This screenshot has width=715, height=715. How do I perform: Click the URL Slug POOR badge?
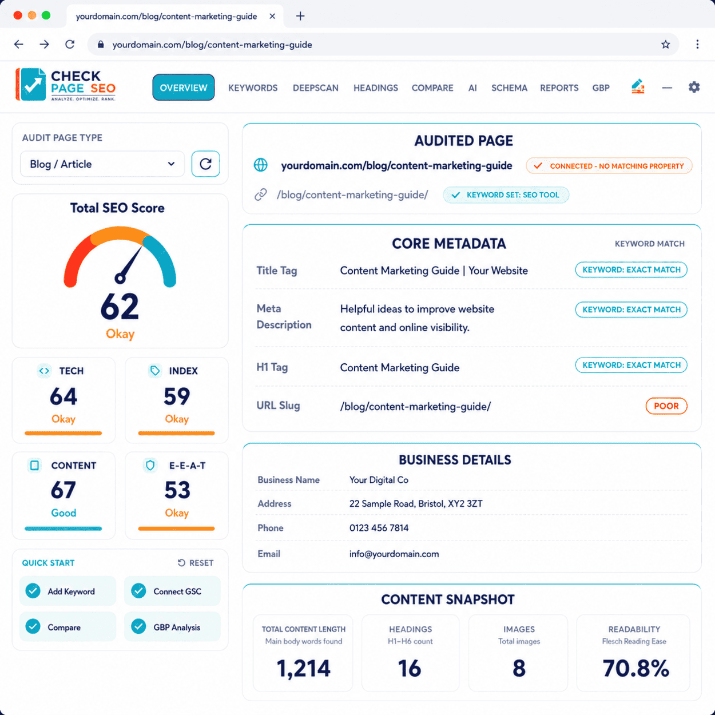[666, 406]
